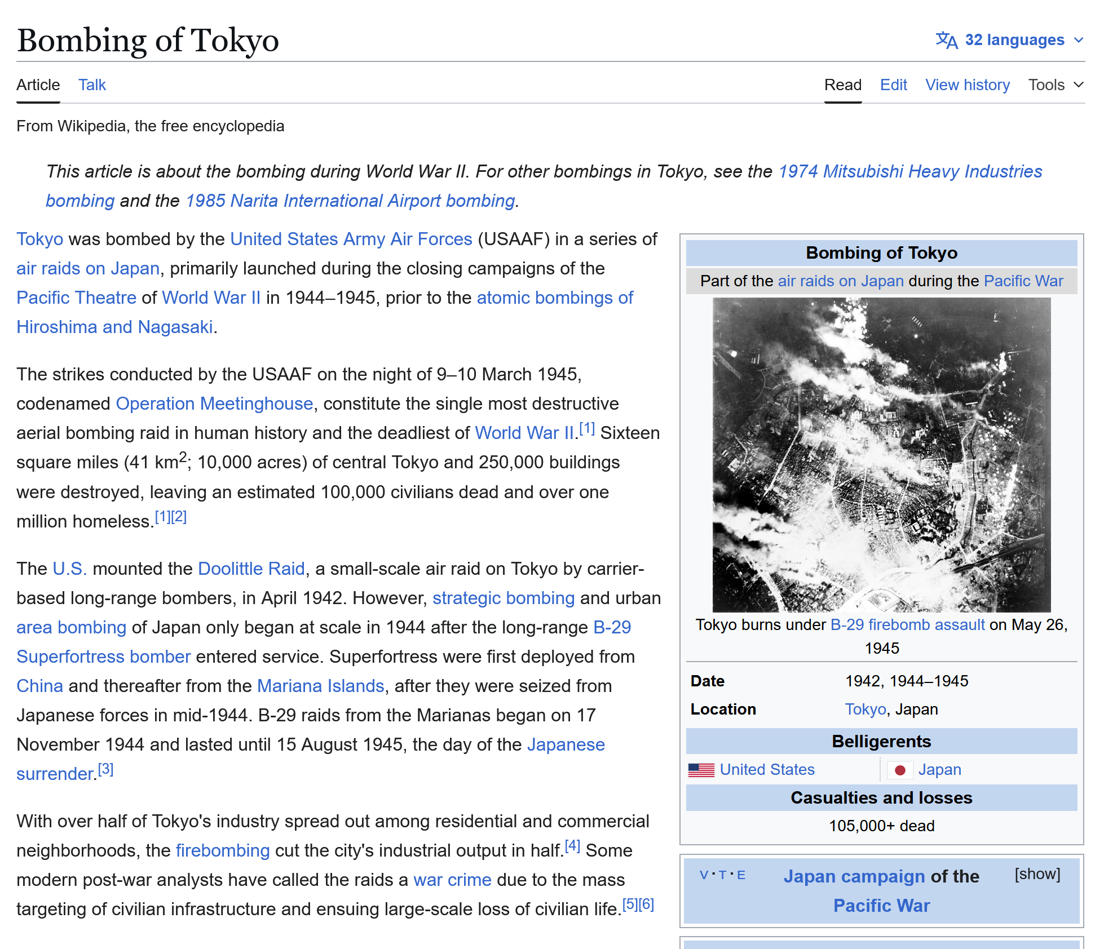This screenshot has width=1104, height=949.
Task: Select the Read tab
Action: click(x=842, y=85)
